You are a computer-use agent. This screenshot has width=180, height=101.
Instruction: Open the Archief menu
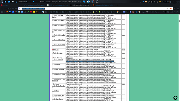click(x=42, y=2)
